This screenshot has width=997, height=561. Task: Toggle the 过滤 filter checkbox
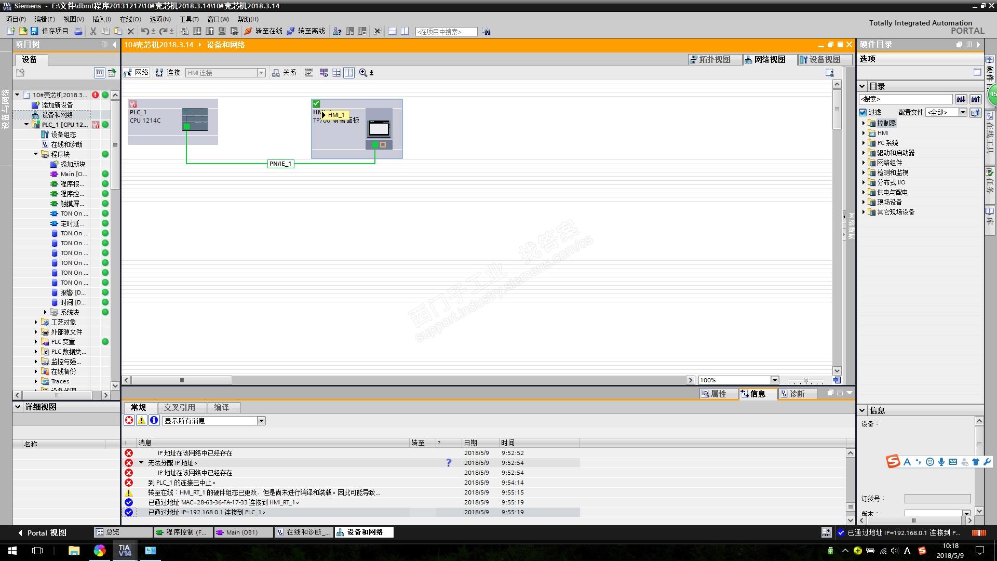863,112
